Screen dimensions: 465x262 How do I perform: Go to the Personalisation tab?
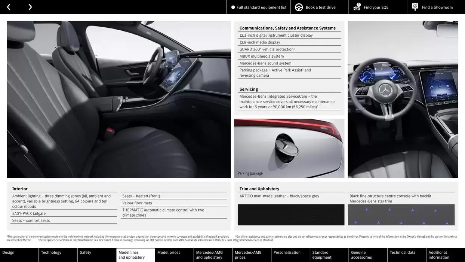pyautogui.click(x=290, y=255)
